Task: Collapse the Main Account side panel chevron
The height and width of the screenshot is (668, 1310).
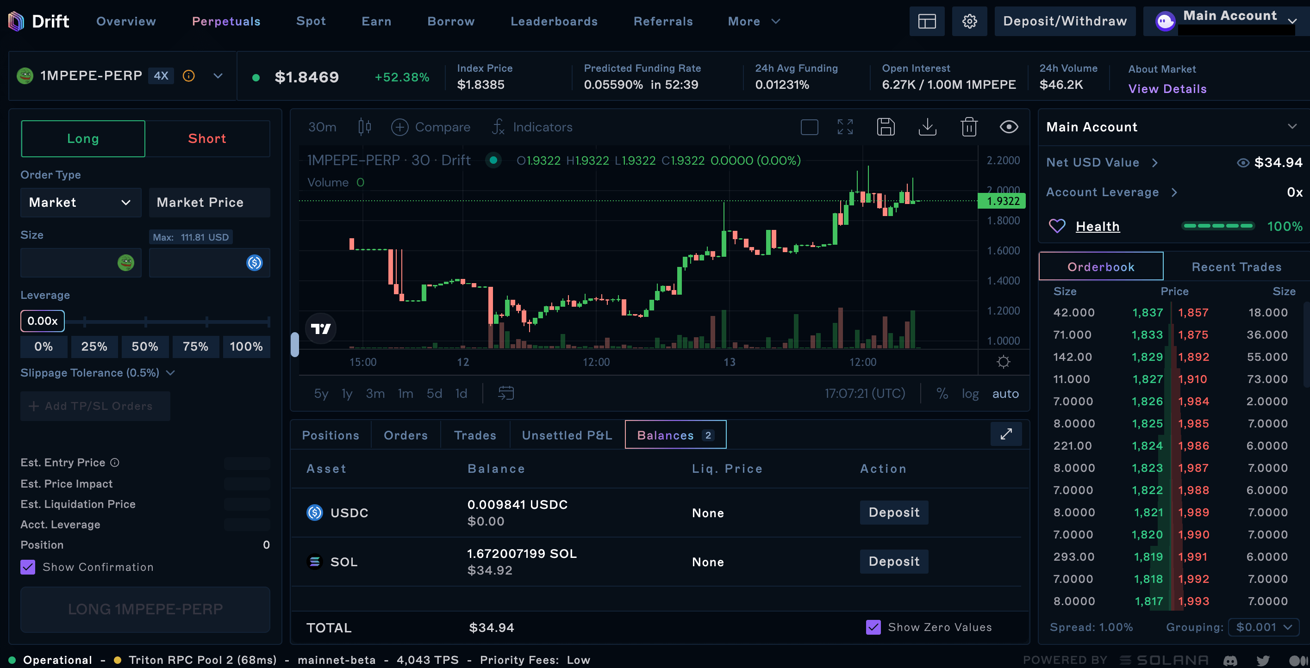Action: [x=1291, y=126]
